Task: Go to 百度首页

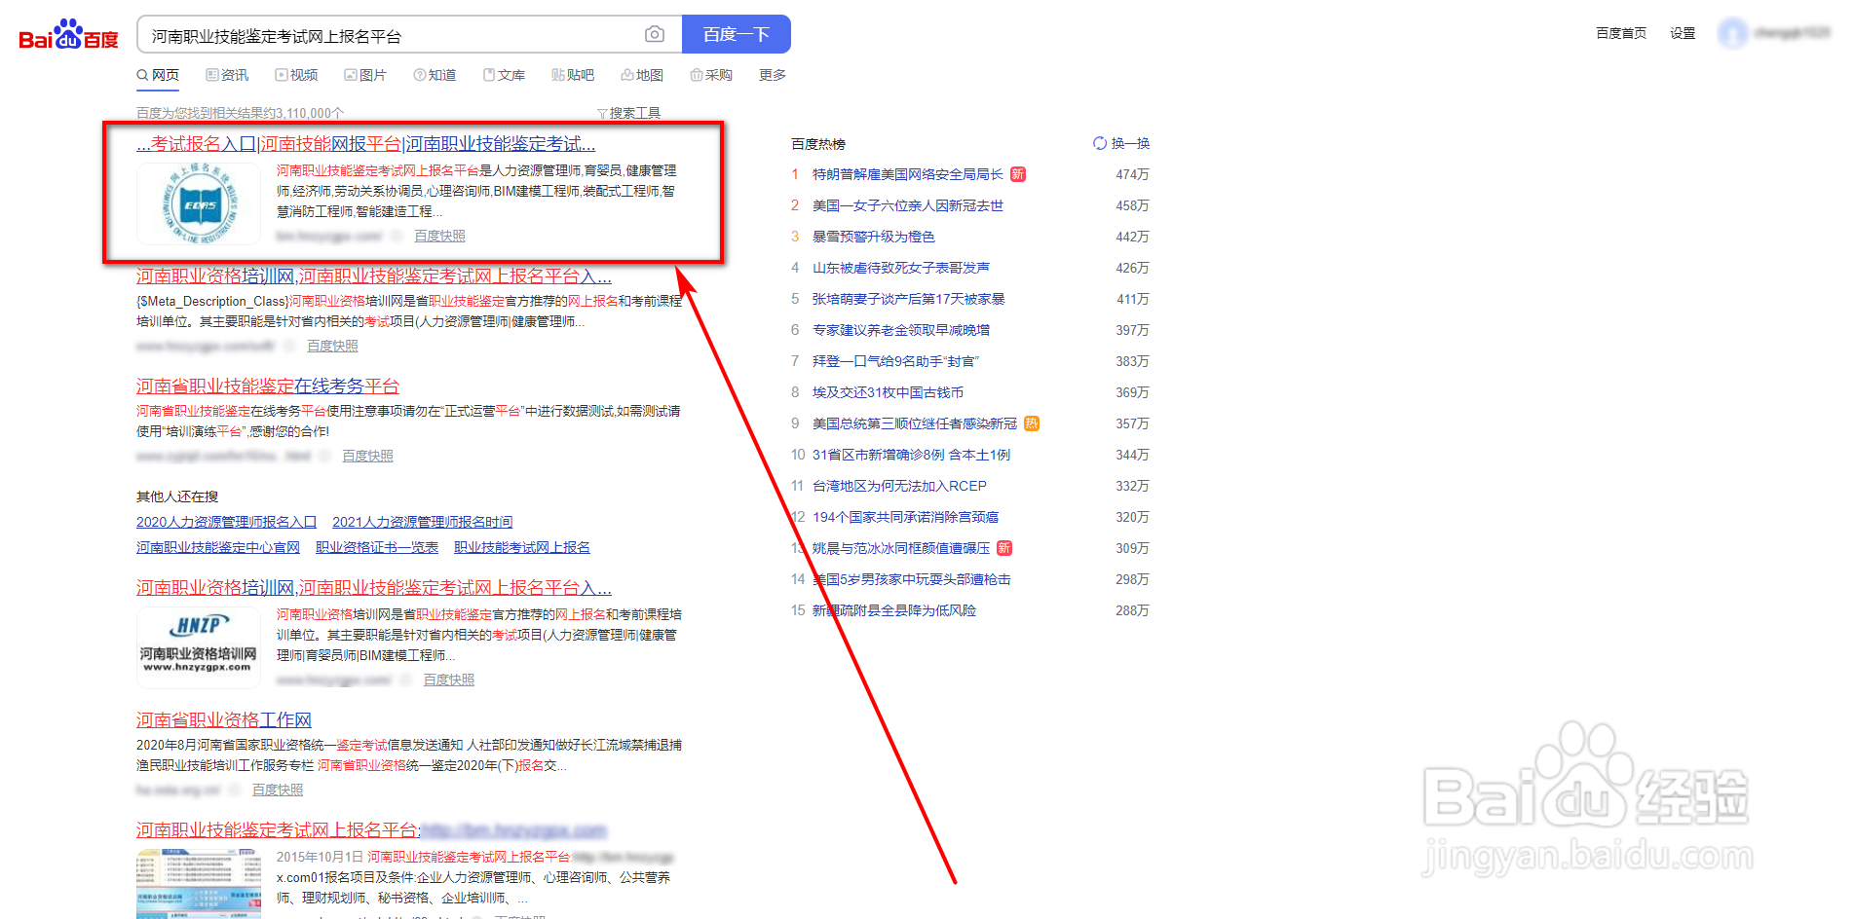Action: click(x=1620, y=32)
